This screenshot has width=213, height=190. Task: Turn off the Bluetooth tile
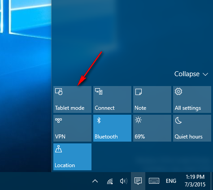point(112,128)
